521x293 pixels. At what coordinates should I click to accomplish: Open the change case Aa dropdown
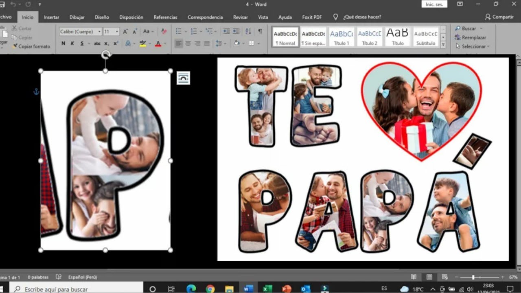(148, 31)
